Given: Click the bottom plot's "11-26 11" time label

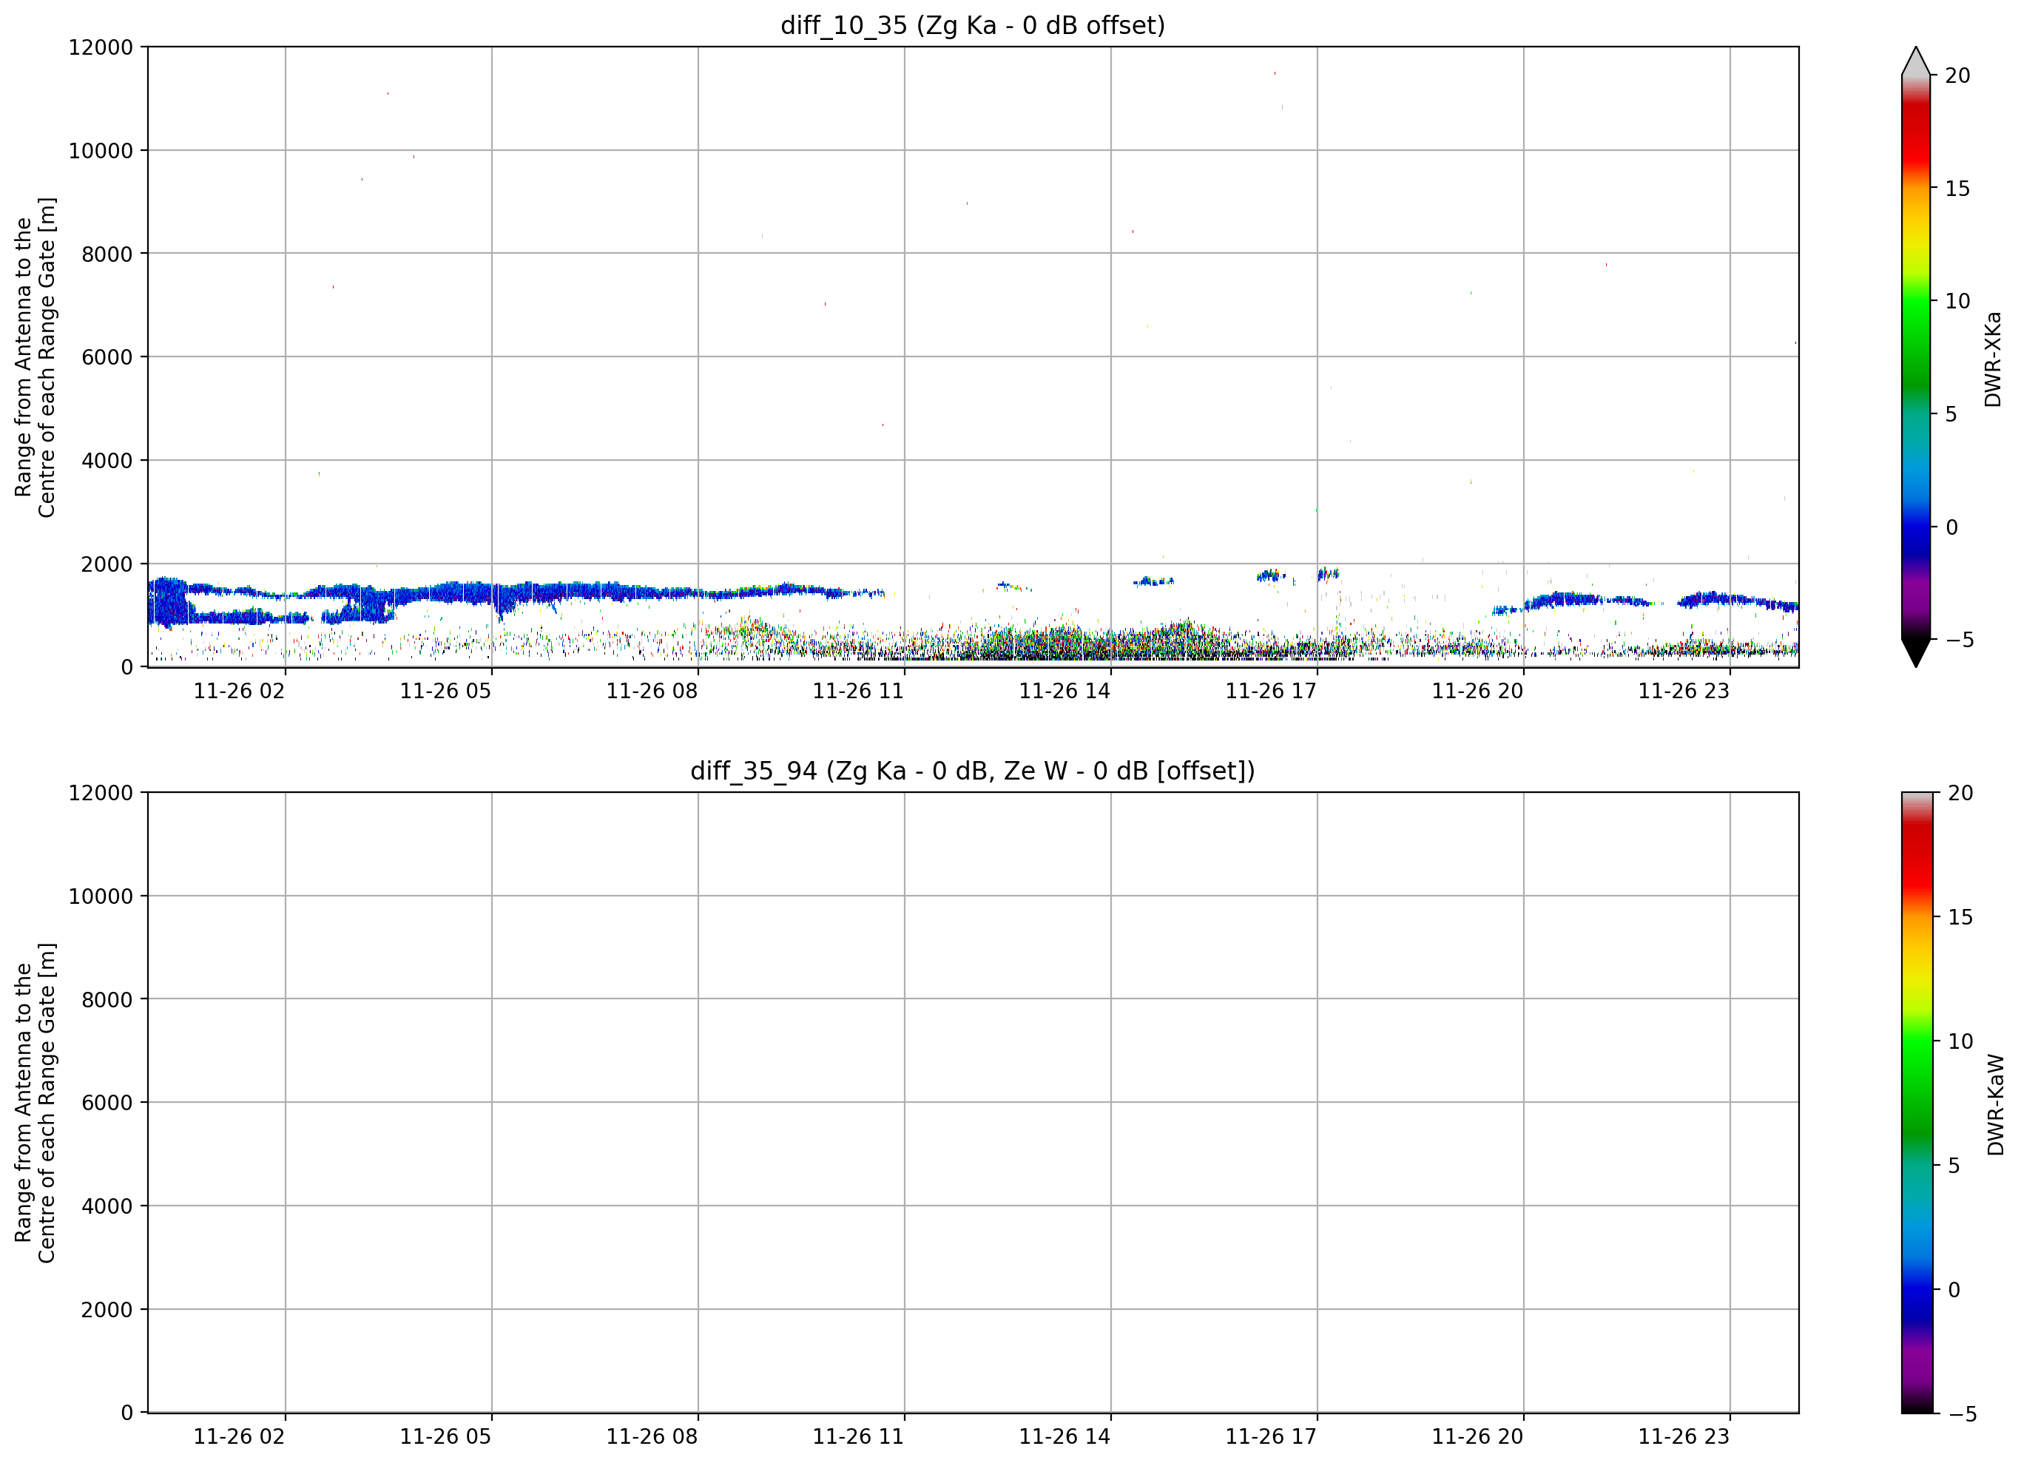Looking at the screenshot, I should click(x=858, y=1437).
